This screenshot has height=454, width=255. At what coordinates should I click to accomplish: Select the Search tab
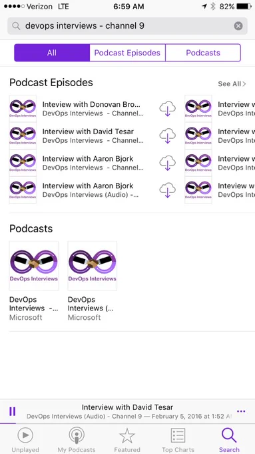(x=229, y=440)
